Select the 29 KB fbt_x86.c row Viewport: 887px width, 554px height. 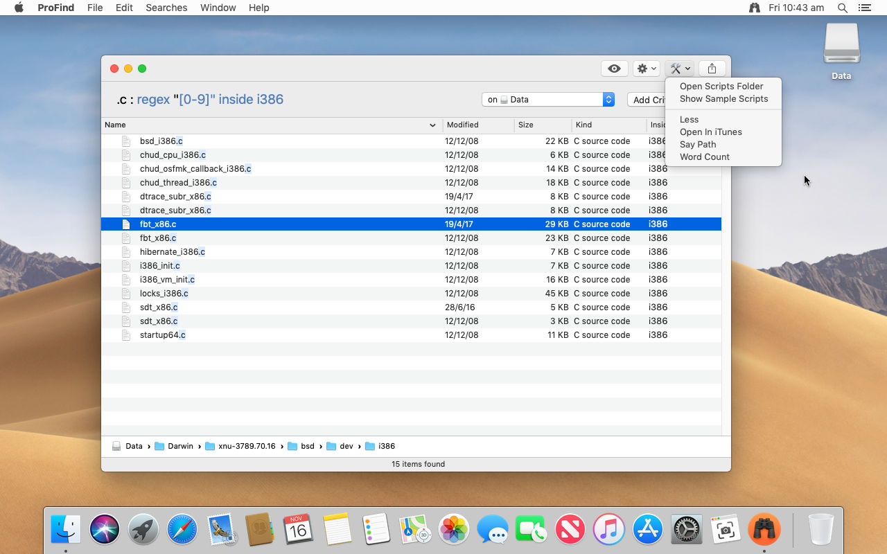[x=411, y=224]
